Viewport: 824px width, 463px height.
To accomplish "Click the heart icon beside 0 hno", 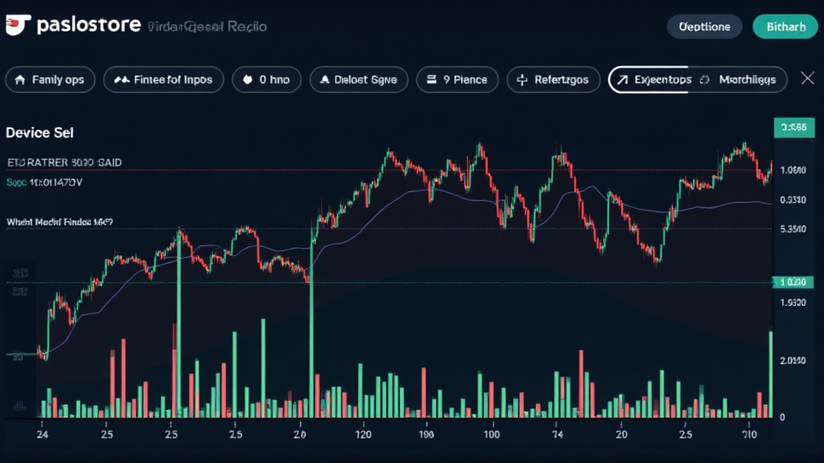I will pos(248,80).
